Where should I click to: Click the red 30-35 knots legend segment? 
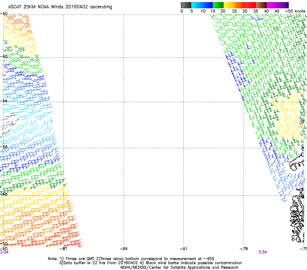(x=251, y=5)
